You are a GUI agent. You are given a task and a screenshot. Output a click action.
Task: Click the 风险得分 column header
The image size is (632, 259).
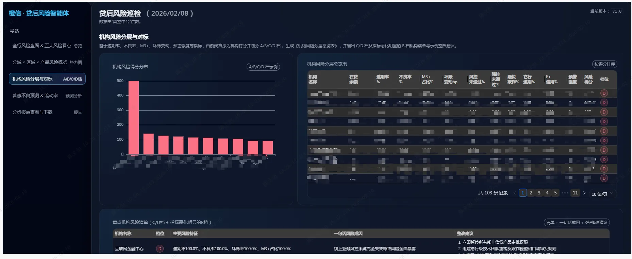pyautogui.click(x=588, y=79)
